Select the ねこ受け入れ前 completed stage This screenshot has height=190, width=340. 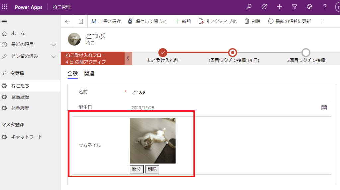tap(163, 53)
